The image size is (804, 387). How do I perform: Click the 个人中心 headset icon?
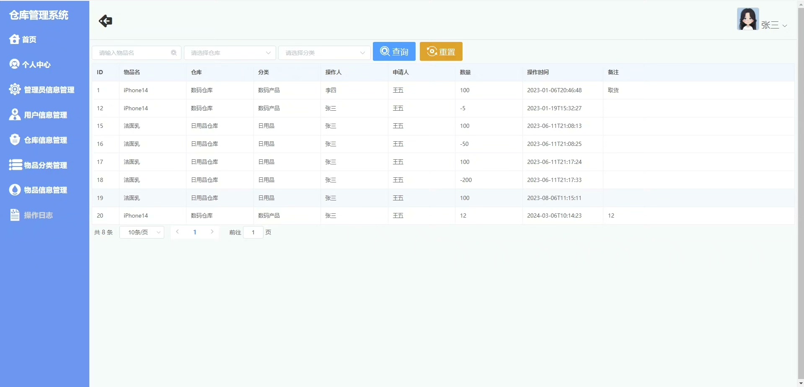point(14,64)
